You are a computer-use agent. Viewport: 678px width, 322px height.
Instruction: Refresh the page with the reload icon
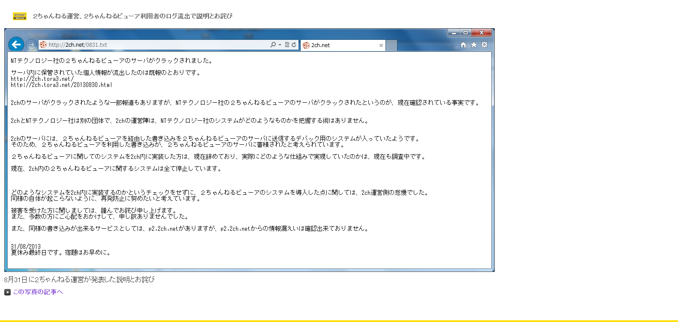(x=294, y=45)
